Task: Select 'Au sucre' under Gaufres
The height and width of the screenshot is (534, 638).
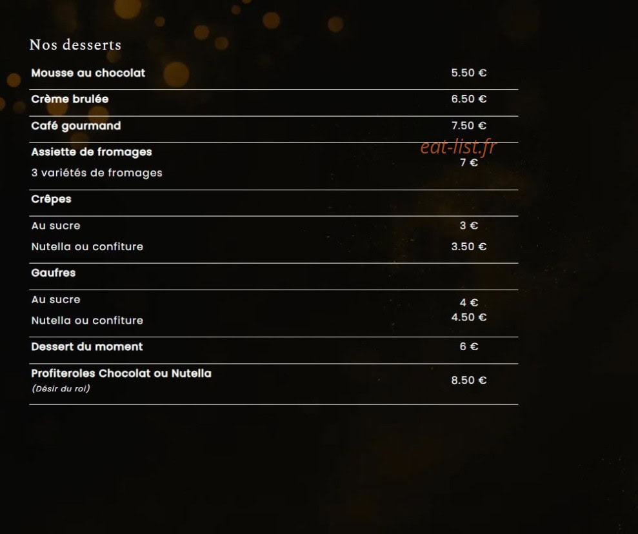Action: 55,300
